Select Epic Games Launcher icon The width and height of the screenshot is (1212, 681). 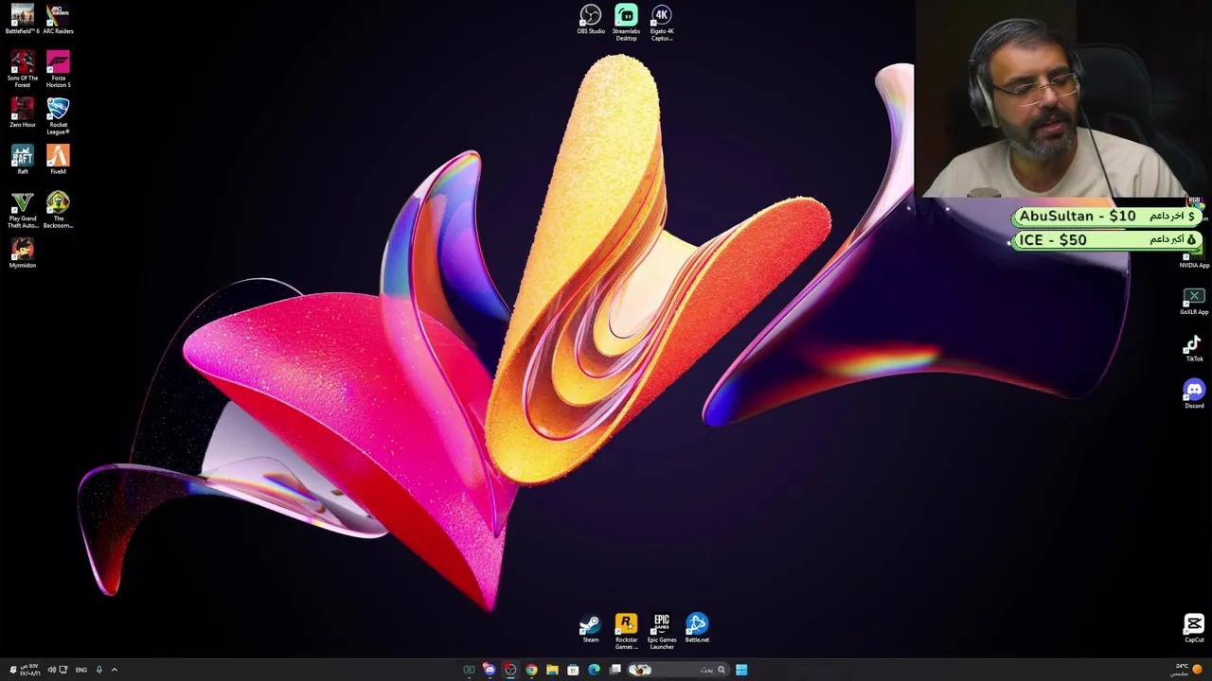click(x=662, y=632)
